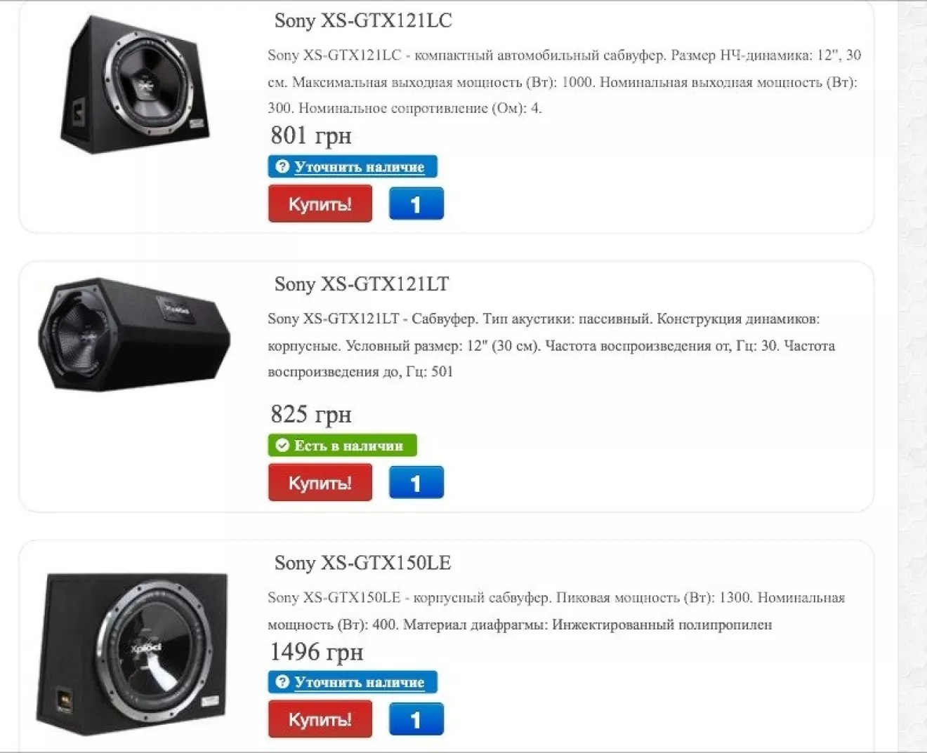Open the Sony XS-GTX121LC product image
The width and height of the screenshot is (927, 753).
(135, 84)
